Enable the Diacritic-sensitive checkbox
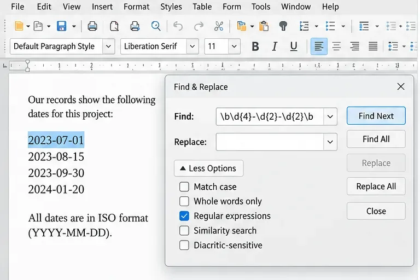Viewport: 420px width, 280px height. pyautogui.click(x=184, y=245)
